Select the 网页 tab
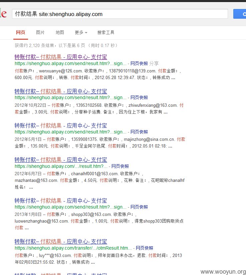 21,32
